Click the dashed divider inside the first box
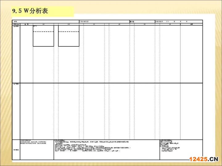222x166 pixels. [43, 32]
